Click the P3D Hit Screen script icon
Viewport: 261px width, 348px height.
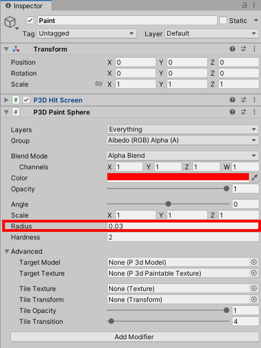point(16,100)
